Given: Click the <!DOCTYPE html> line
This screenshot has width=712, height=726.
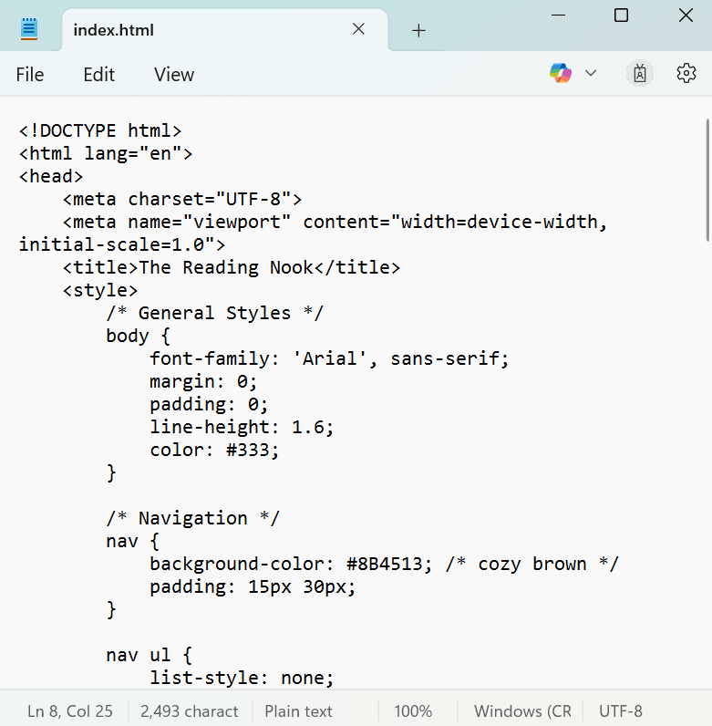Looking at the screenshot, I should [x=100, y=130].
